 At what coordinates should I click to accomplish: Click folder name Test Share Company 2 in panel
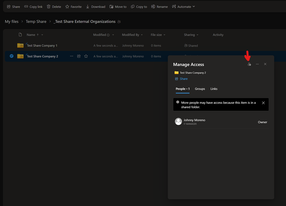[193, 73]
